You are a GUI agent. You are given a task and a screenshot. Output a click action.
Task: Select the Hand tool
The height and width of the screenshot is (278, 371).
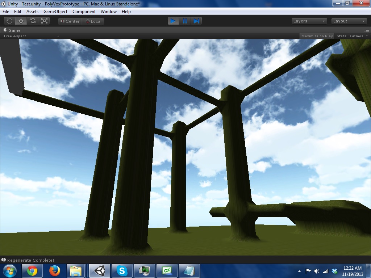click(9, 21)
